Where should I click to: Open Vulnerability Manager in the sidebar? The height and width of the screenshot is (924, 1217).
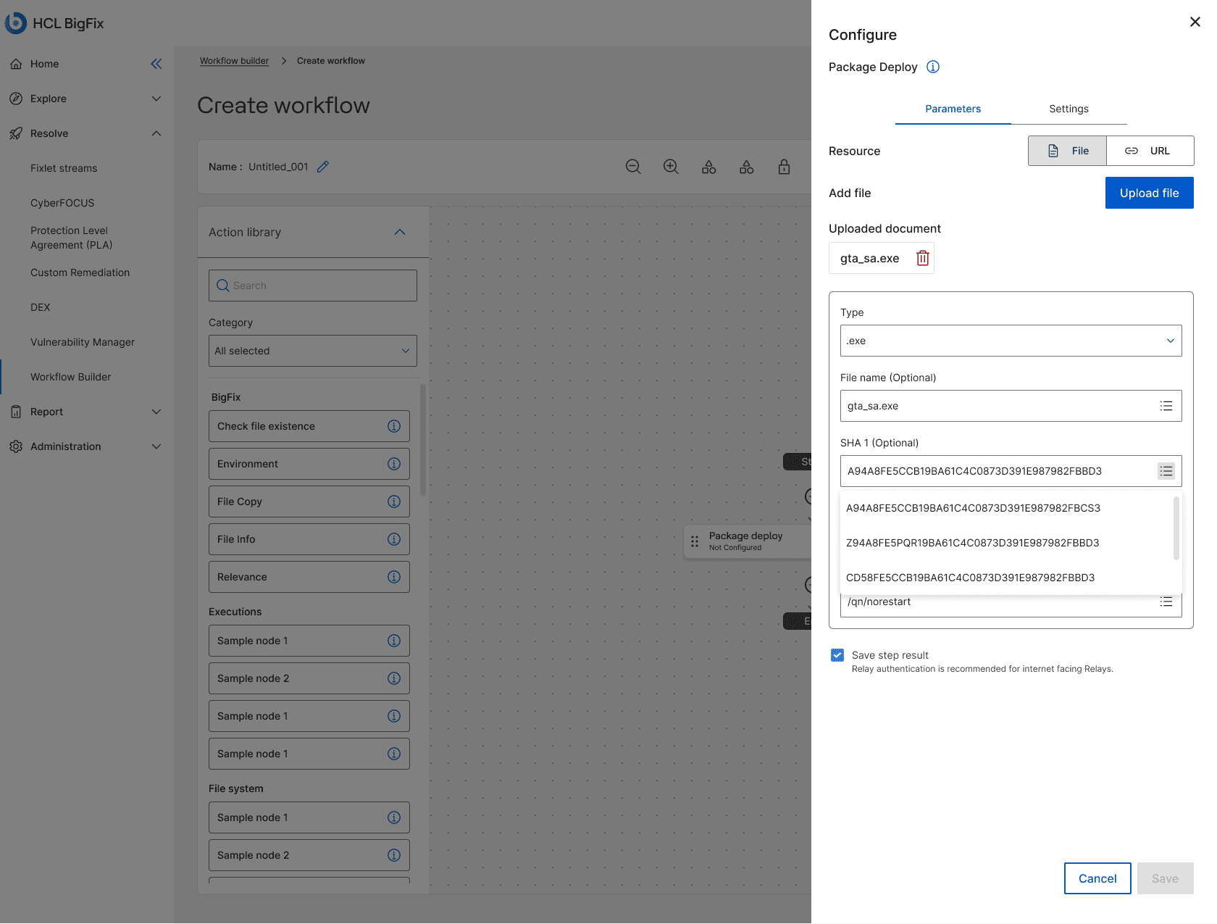click(83, 342)
